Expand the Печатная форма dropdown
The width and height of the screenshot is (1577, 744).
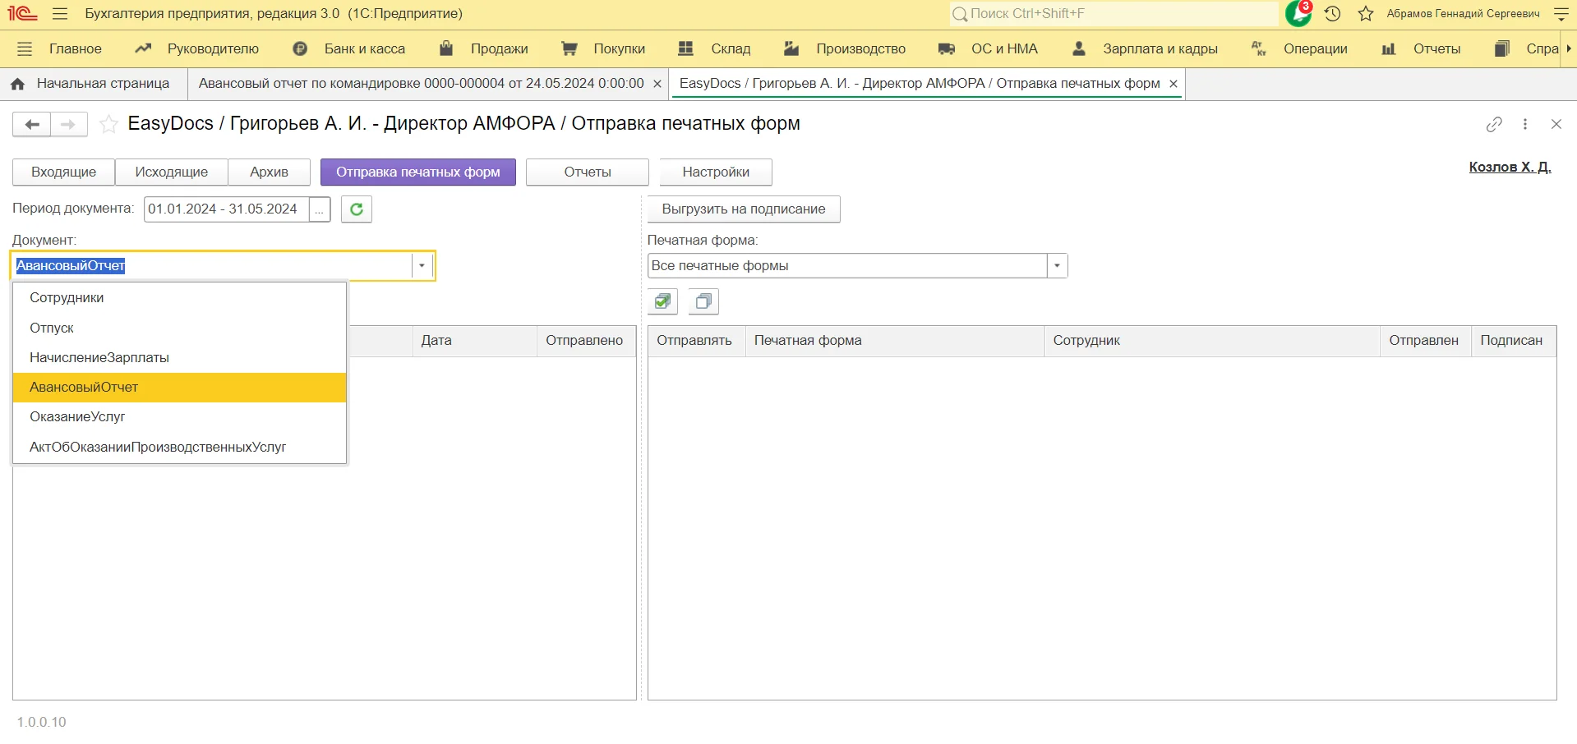(x=1057, y=266)
